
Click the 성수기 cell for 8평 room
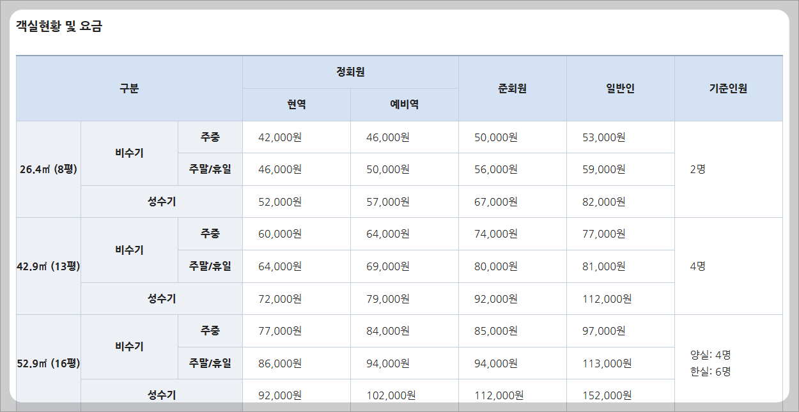pyautogui.click(x=161, y=201)
